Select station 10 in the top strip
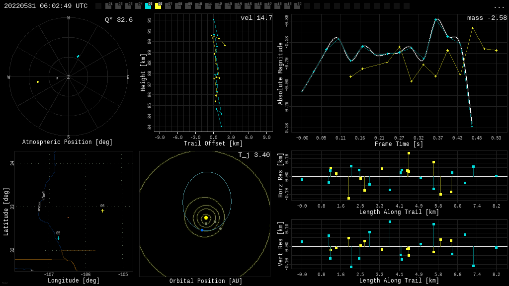509x286 pixels. click(x=198, y=6)
